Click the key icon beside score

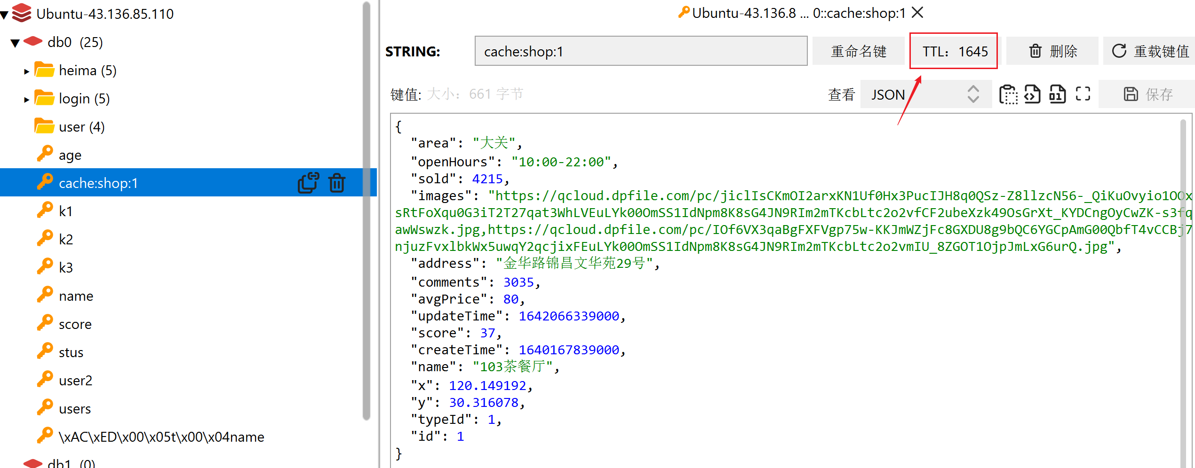tap(45, 323)
